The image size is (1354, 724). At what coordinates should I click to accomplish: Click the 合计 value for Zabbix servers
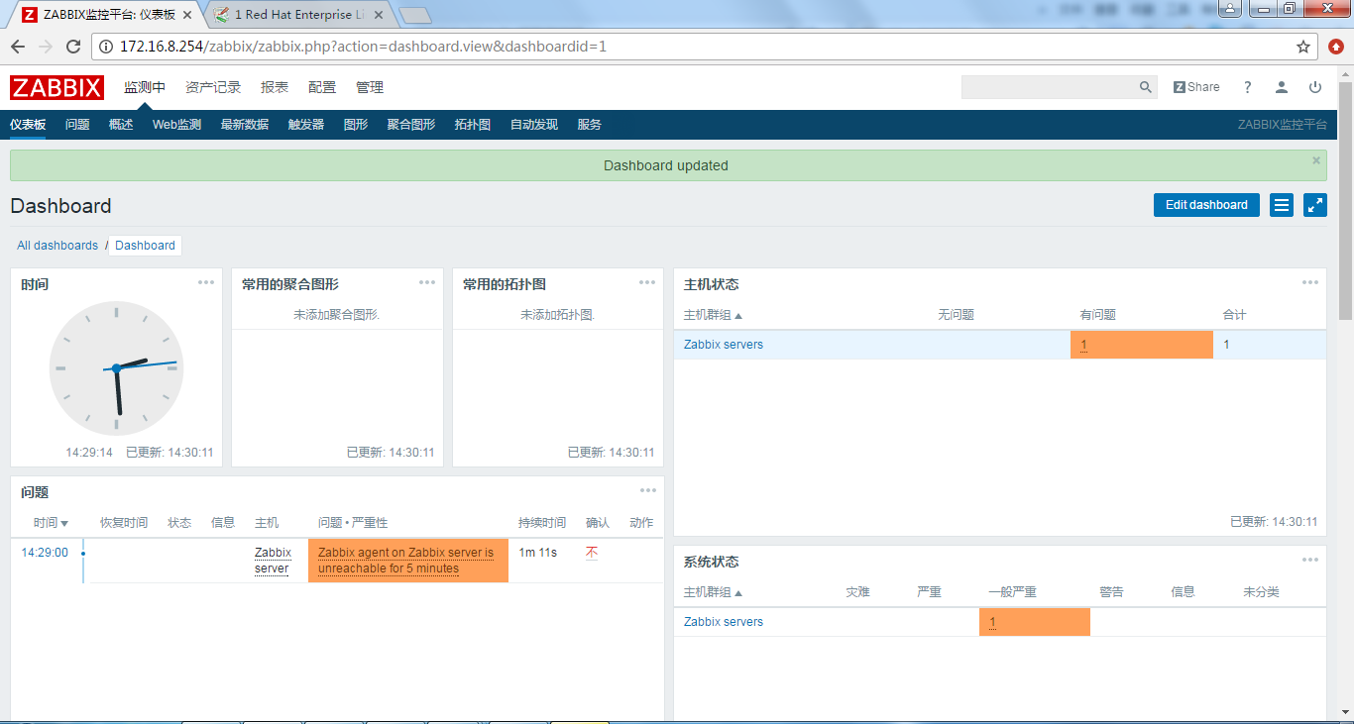(1227, 345)
